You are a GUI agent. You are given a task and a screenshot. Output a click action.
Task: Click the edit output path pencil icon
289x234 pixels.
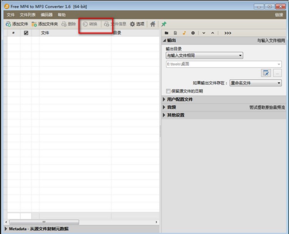click(266, 73)
